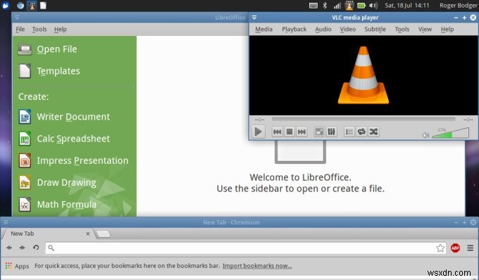
Task: Stop playback in VLC
Action: point(290,132)
